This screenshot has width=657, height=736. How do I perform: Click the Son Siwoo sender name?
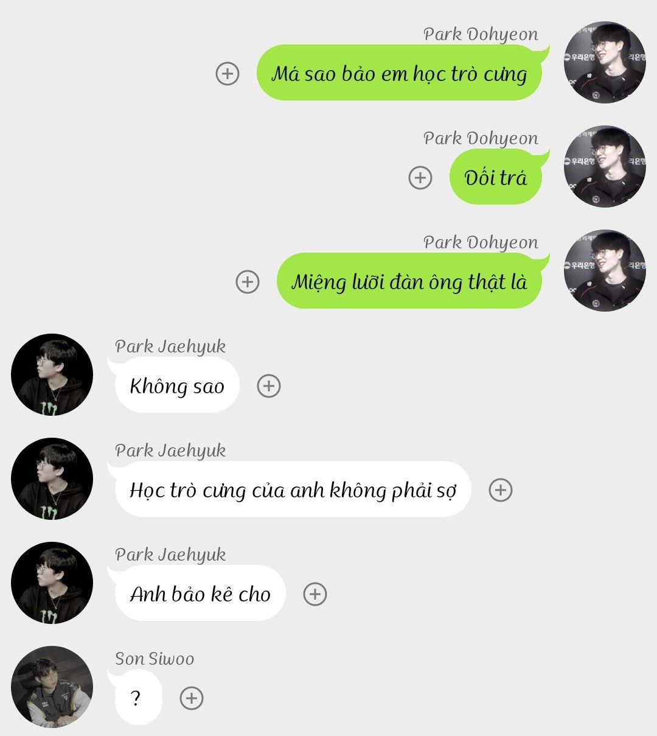pyautogui.click(x=155, y=659)
